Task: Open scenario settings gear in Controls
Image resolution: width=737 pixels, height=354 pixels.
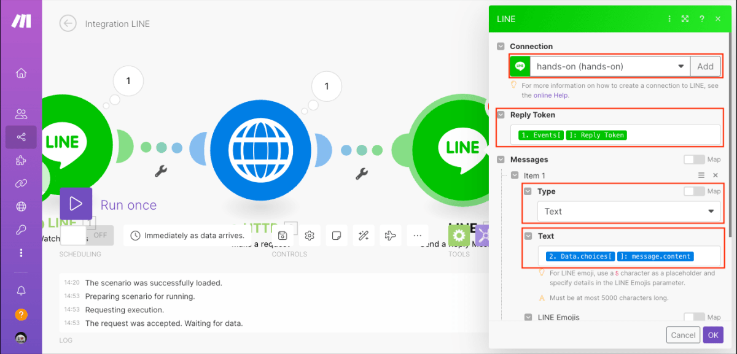Action: [310, 236]
